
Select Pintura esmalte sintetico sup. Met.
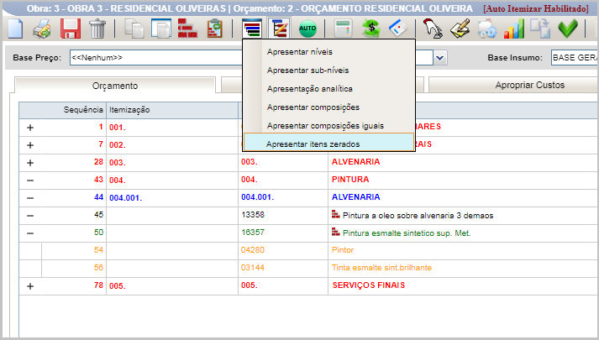[x=407, y=233]
